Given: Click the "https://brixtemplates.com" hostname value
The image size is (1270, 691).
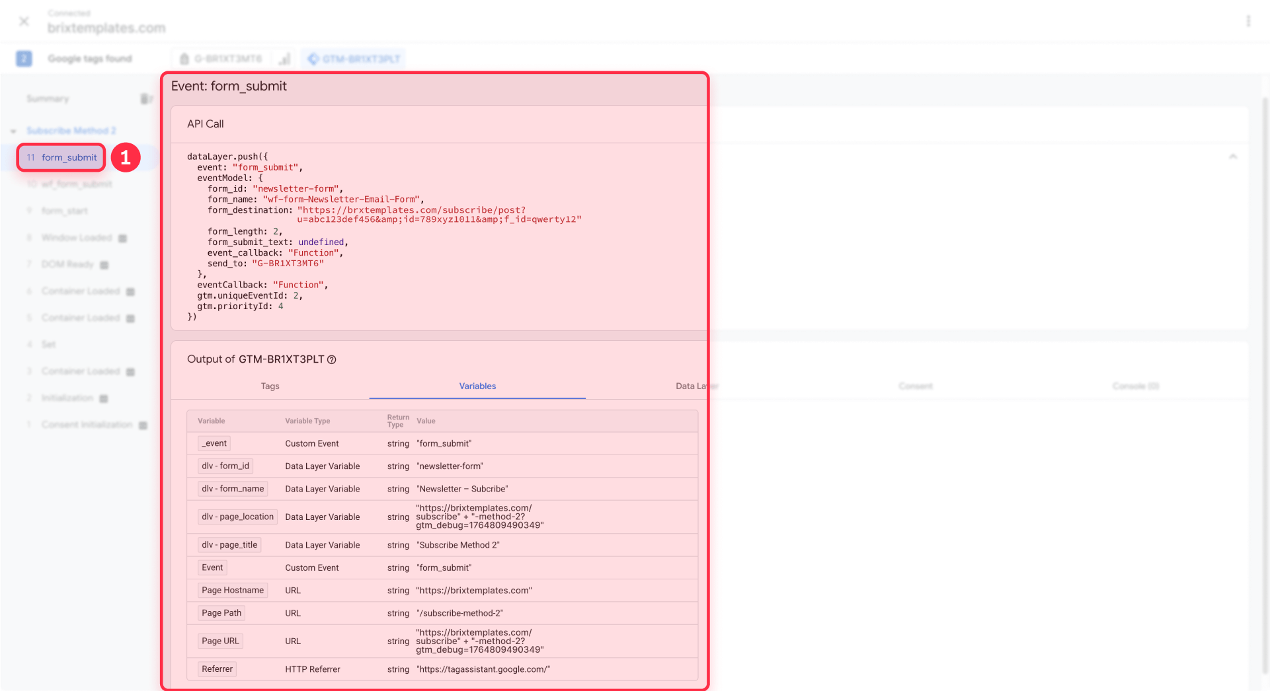Looking at the screenshot, I should pos(474,591).
